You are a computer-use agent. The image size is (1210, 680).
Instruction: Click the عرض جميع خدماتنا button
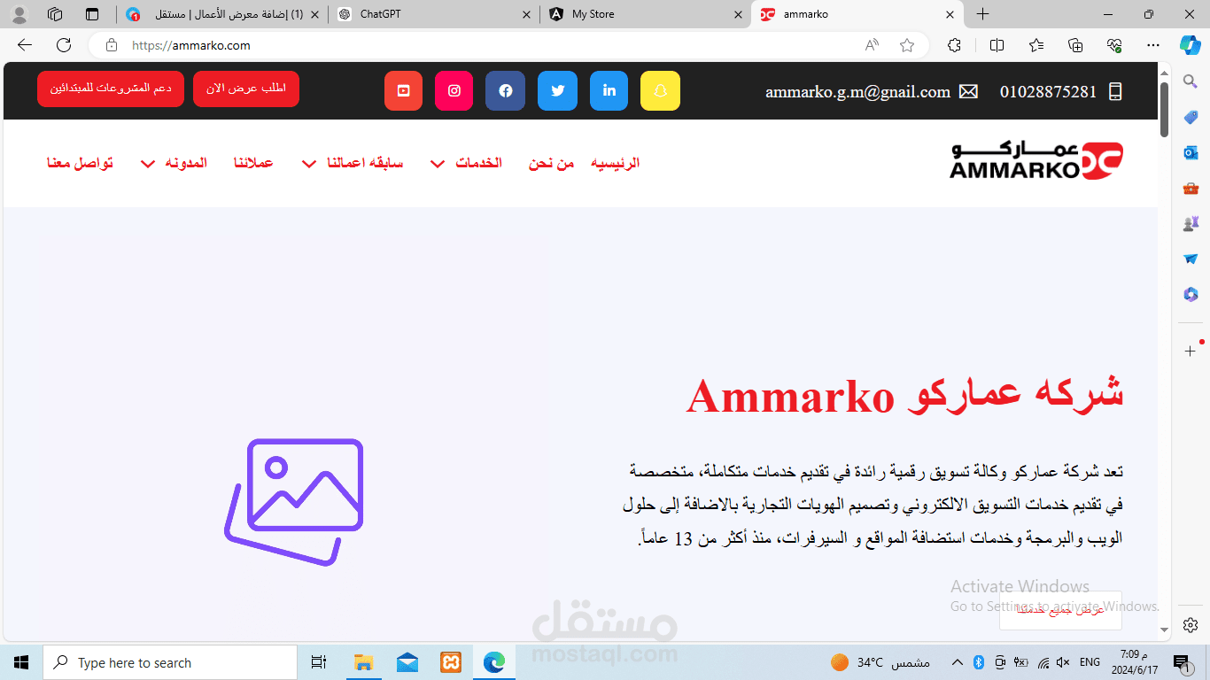tap(1060, 610)
